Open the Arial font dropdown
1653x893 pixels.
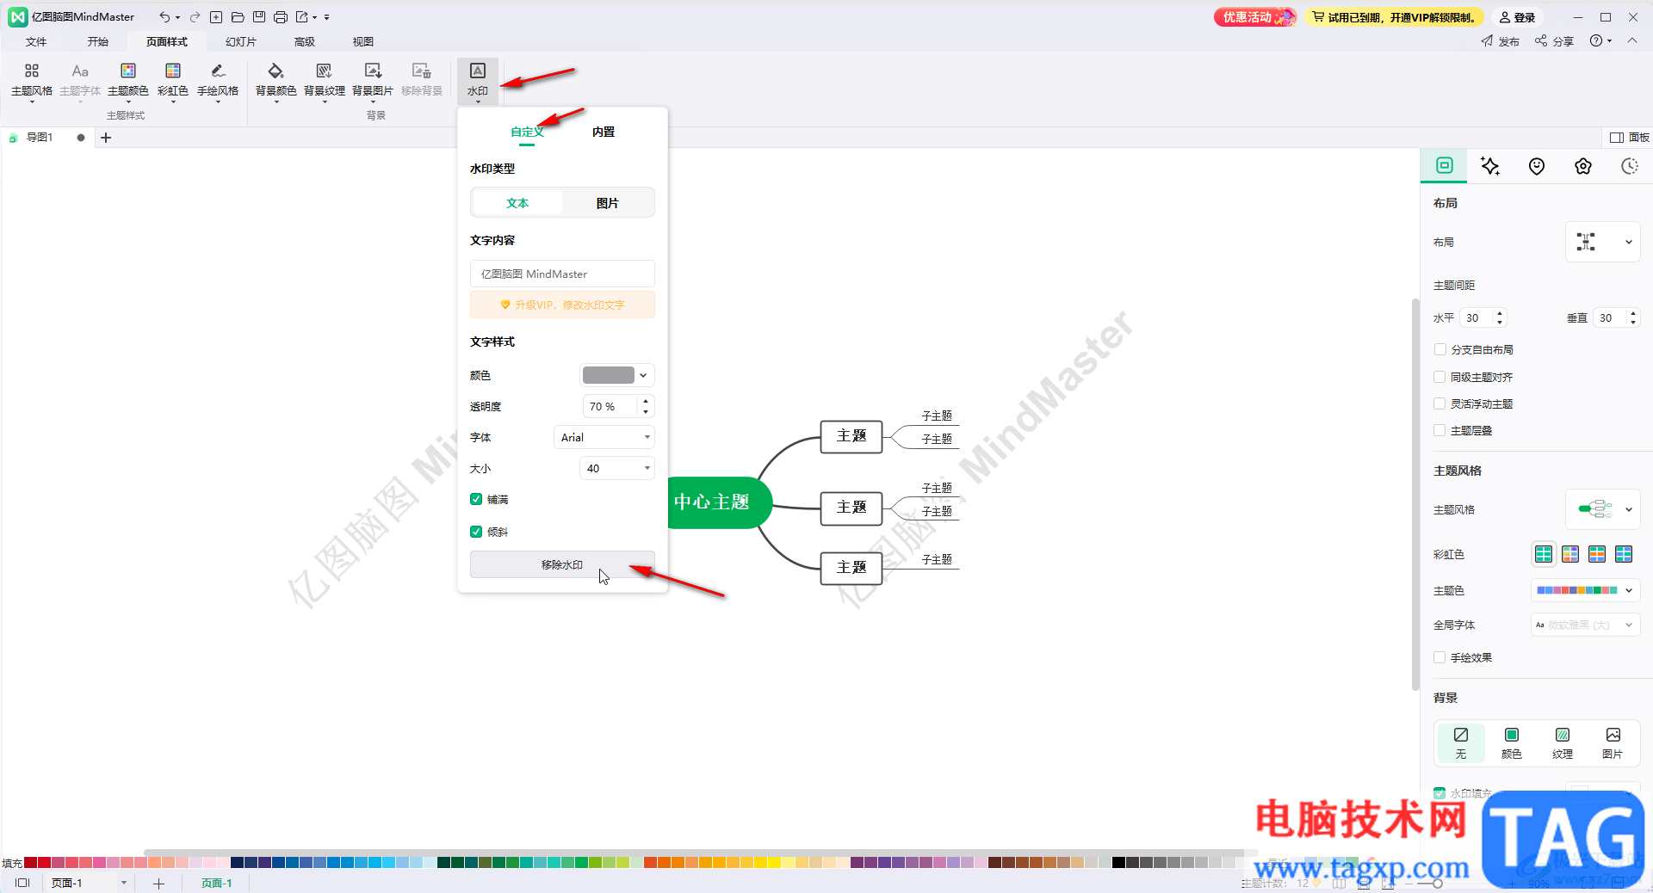(x=604, y=437)
